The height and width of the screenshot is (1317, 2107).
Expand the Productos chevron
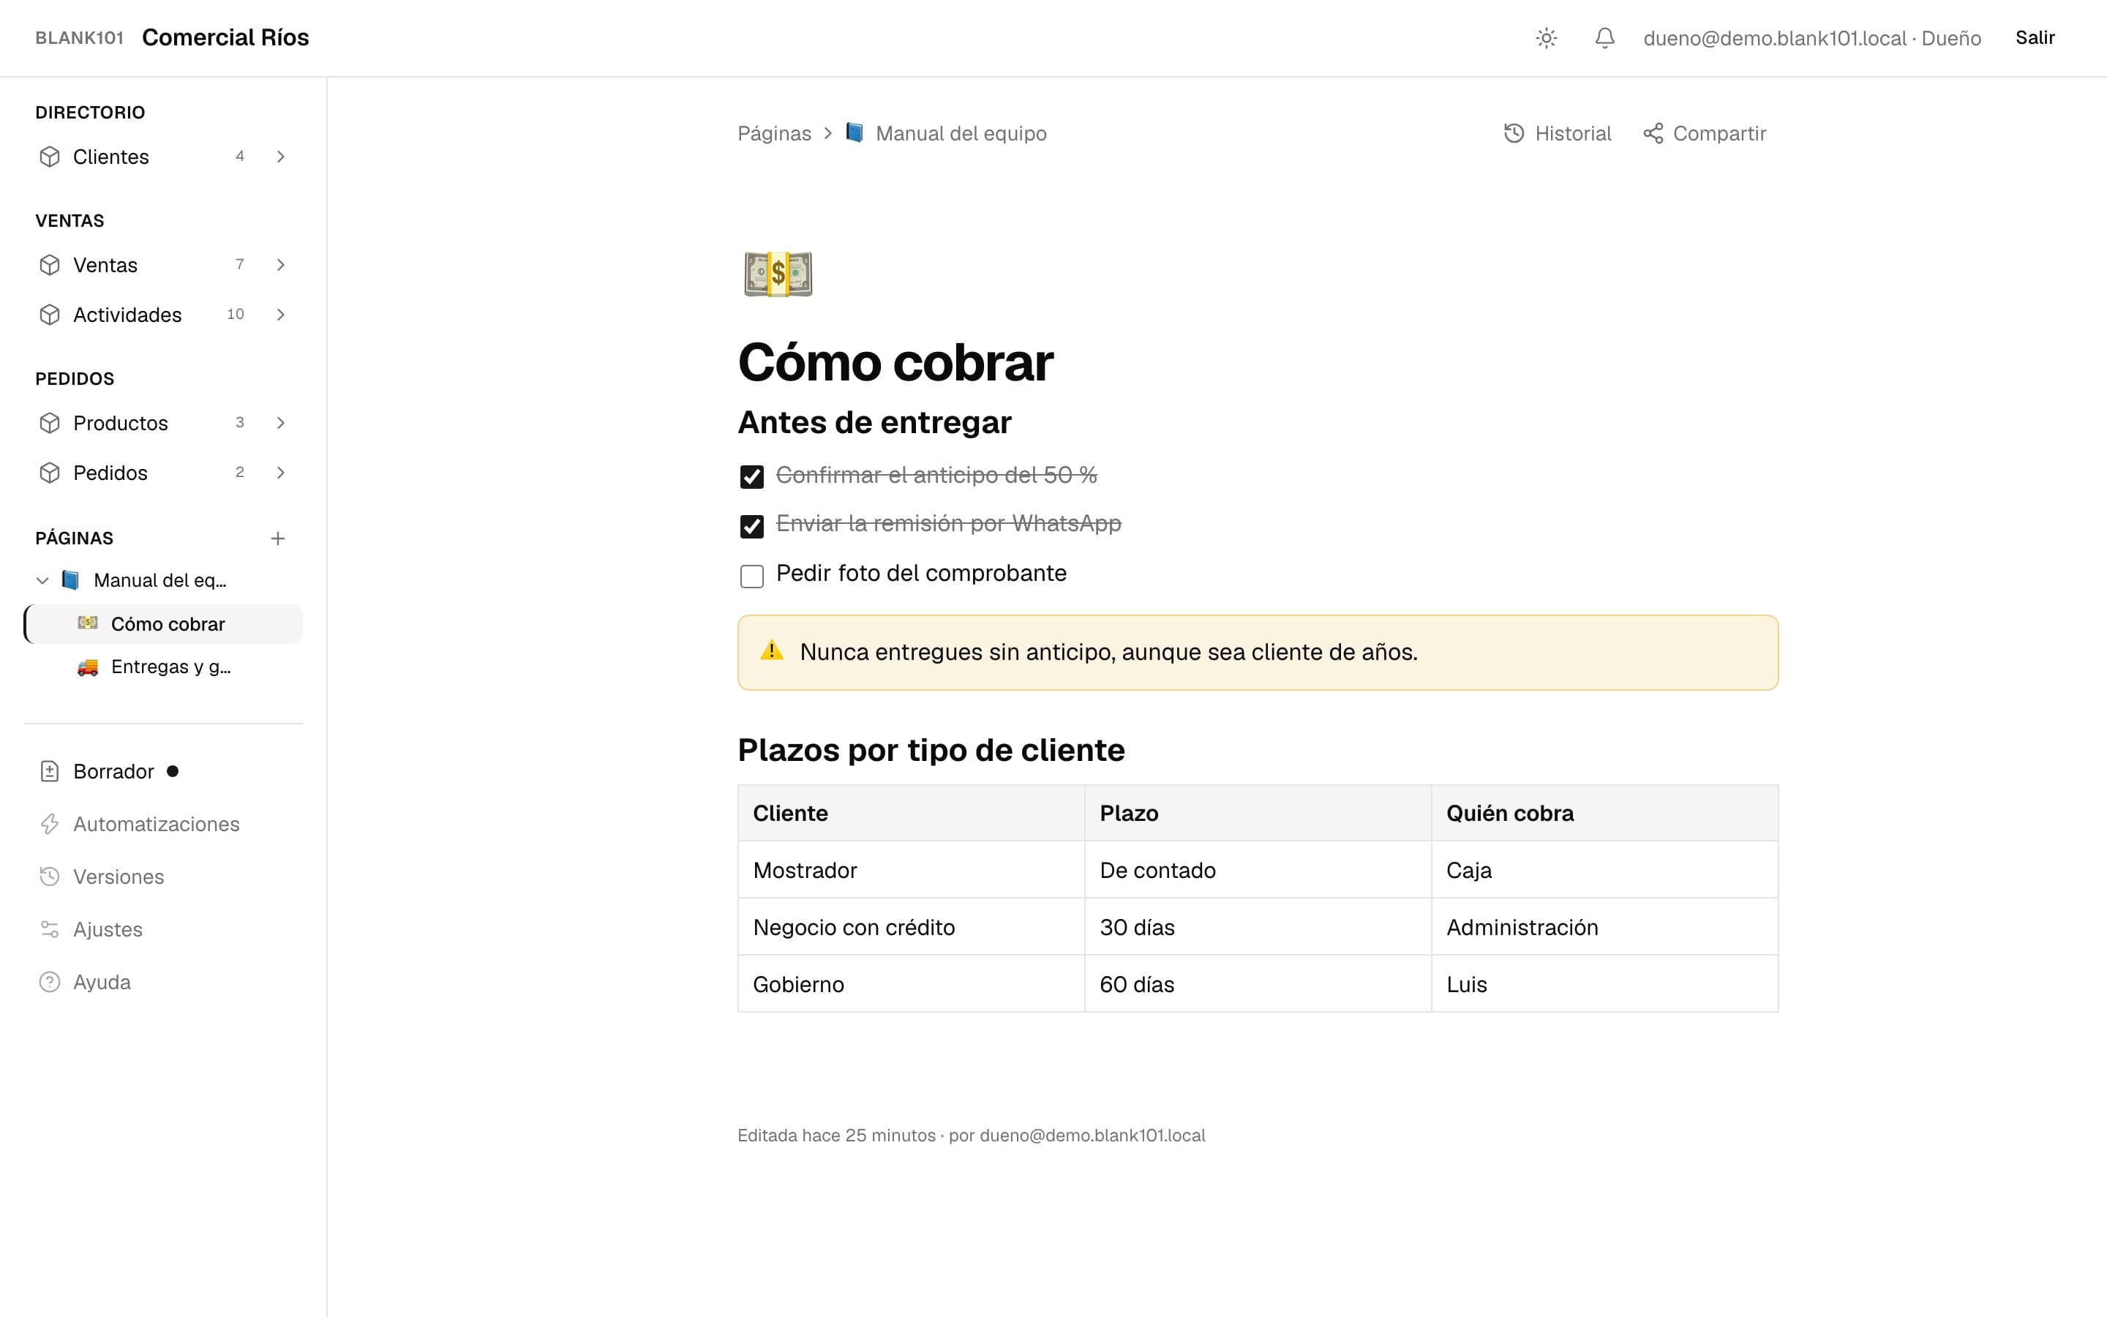click(x=280, y=424)
